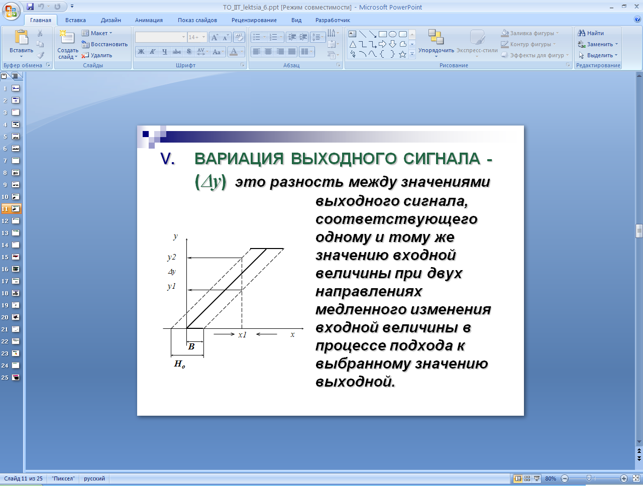Select the Arrow line shape
Viewport: 643px width, 486px height.
tap(373, 34)
